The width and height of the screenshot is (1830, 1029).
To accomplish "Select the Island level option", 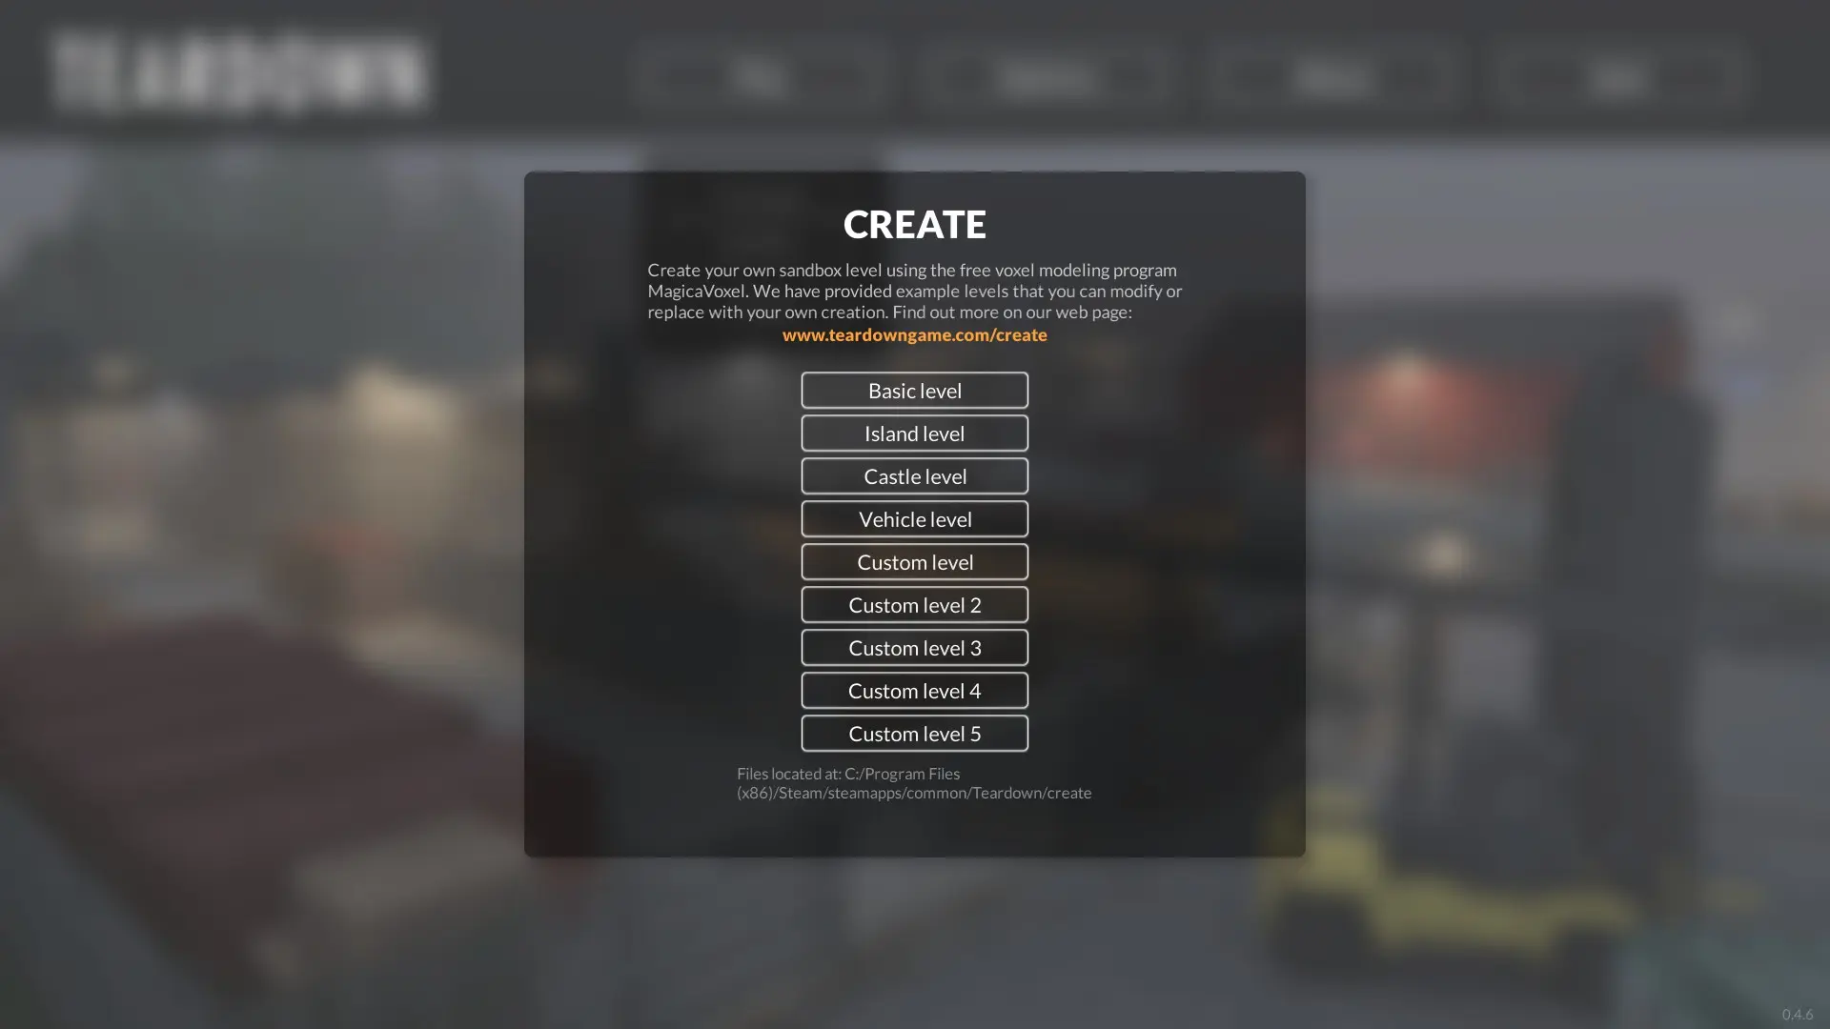I will tap(914, 434).
